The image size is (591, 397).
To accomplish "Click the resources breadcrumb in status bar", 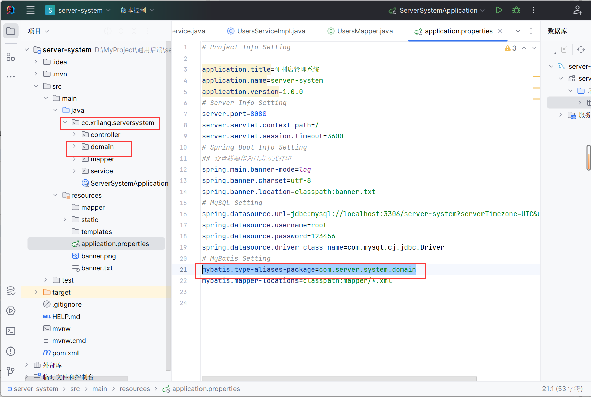I will tap(135, 389).
